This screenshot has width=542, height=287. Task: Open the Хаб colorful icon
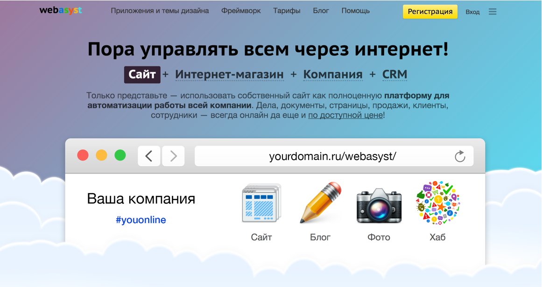(x=437, y=203)
